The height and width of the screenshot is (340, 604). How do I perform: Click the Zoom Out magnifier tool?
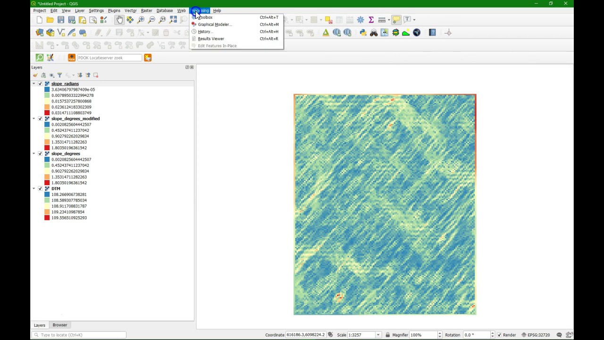pyautogui.click(x=151, y=20)
